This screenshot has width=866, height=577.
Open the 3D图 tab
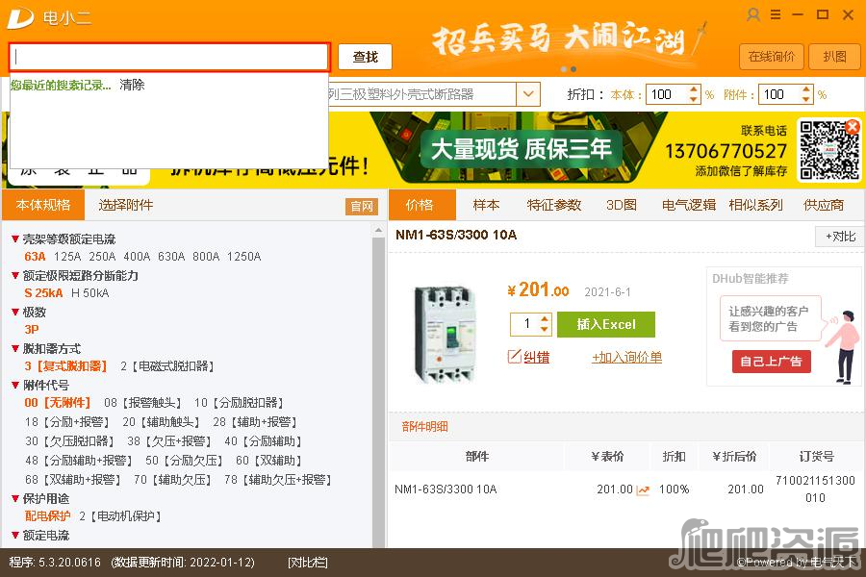(x=622, y=205)
